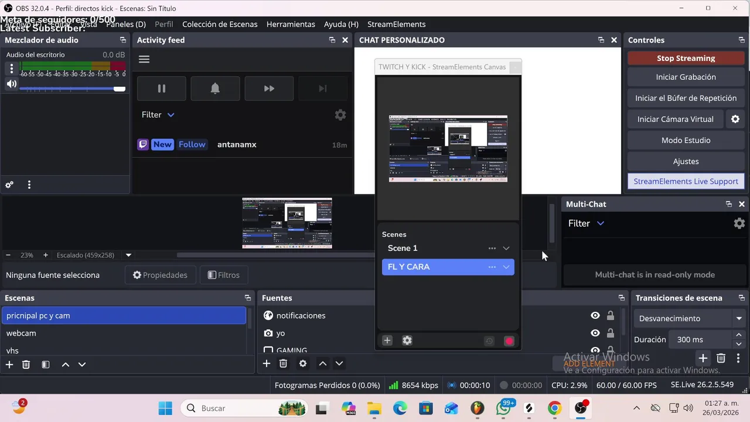Lock the notificaciones source
This screenshot has height=422, width=750.
(611, 315)
